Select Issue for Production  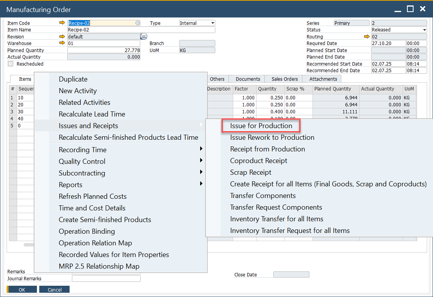[261, 126]
